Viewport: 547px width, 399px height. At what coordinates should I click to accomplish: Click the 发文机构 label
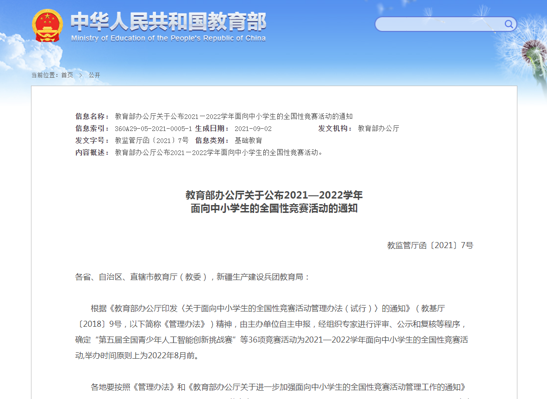pyautogui.click(x=335, y=129)
